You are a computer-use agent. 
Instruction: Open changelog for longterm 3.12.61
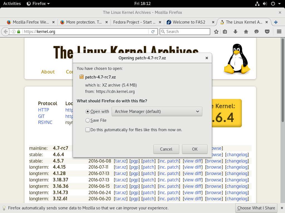(x=237, y=199)
